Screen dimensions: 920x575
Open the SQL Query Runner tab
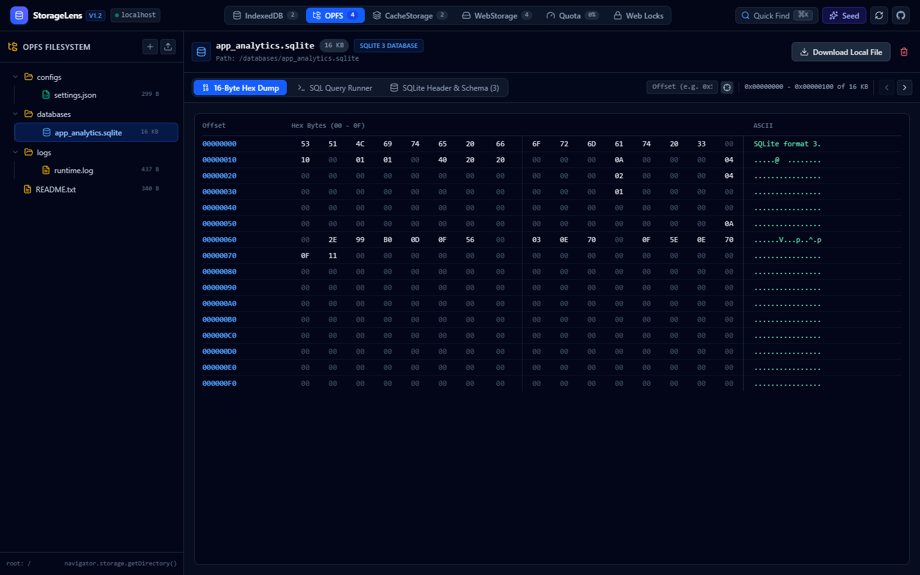(x=335, y=88)
